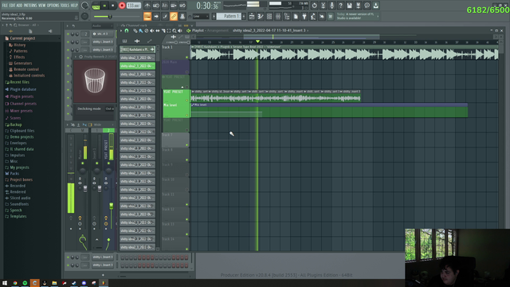Image resolution: width=510 pixels, height=287 pixels.
Task: Click the 133 tempo display
Action: [x=133, y=6]
